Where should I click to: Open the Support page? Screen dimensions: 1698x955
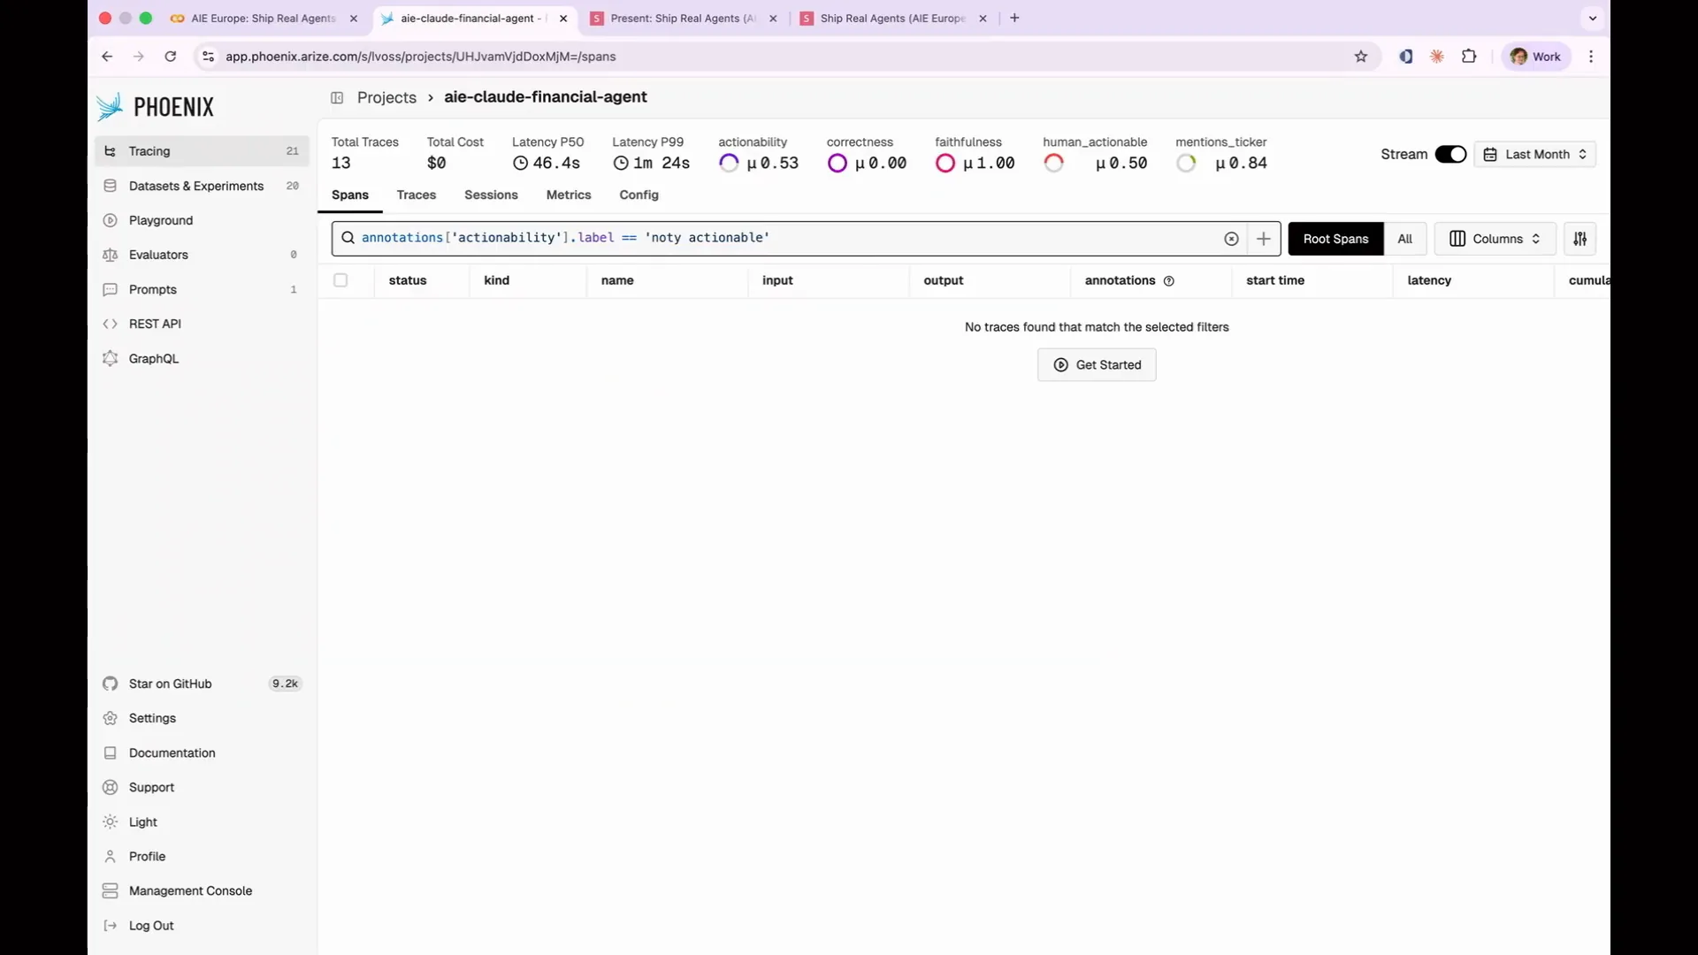[x=202, y=787]
